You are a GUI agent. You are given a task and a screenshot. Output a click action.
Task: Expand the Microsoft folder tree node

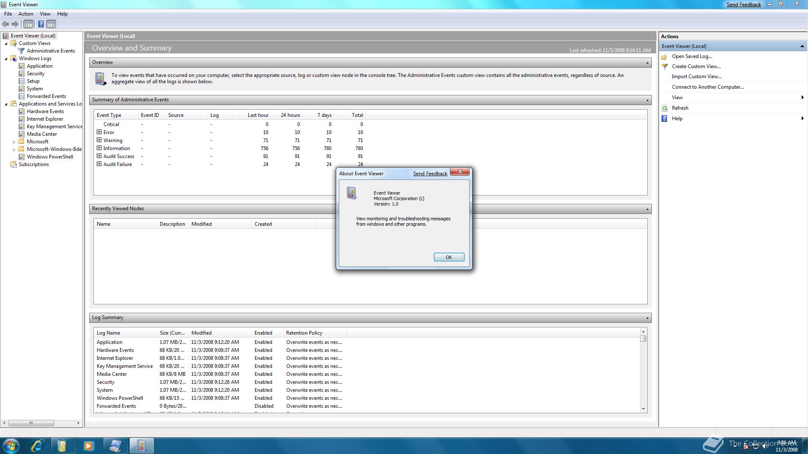(x=14, y=142)
